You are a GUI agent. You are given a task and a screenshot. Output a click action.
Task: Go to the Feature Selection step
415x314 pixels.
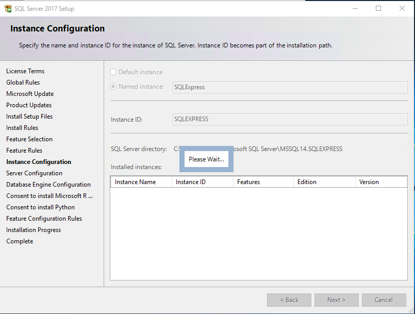point(29,139)
